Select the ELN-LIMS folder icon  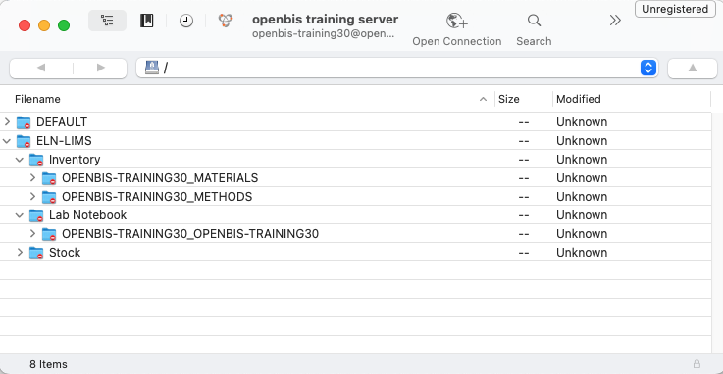[24, 141]
